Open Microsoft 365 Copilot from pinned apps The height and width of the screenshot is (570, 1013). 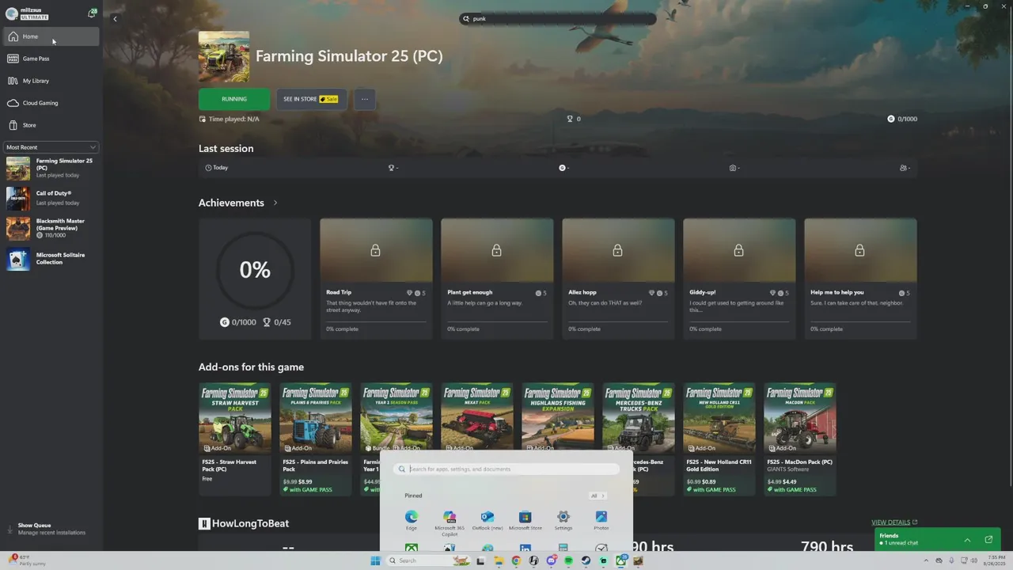click(x=450, y=522)
